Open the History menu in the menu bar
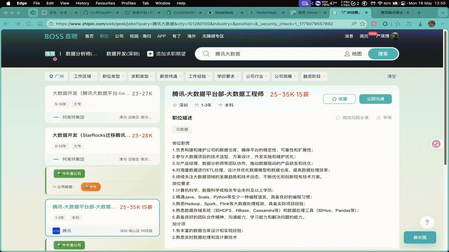The height and width of the screenshot is (252, 449). coord(82,3)
